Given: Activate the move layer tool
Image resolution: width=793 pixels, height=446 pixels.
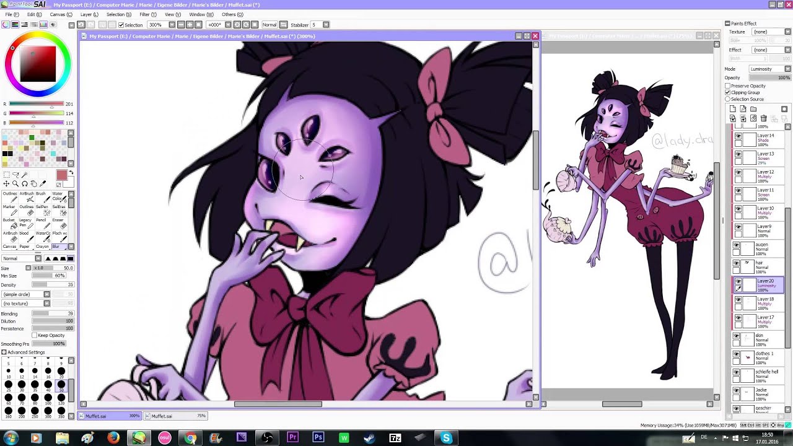Looking at the screenshot, I should tap(6, 184).
